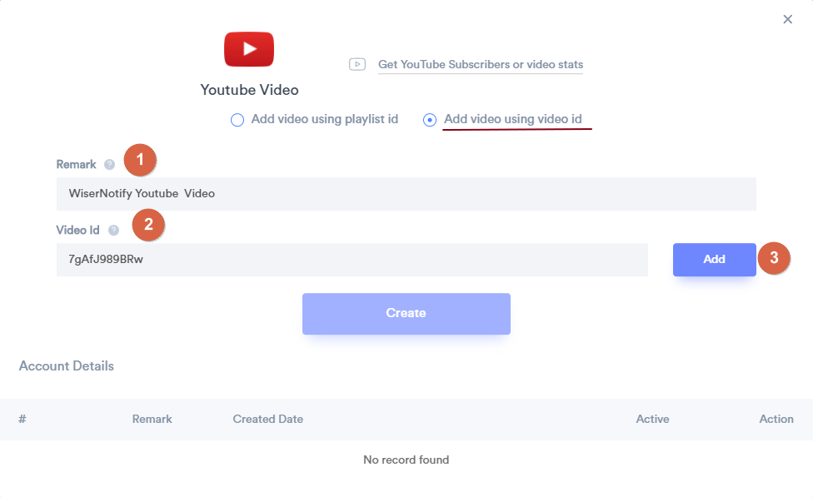Click the orange number 2 badge

click(148, 224)
